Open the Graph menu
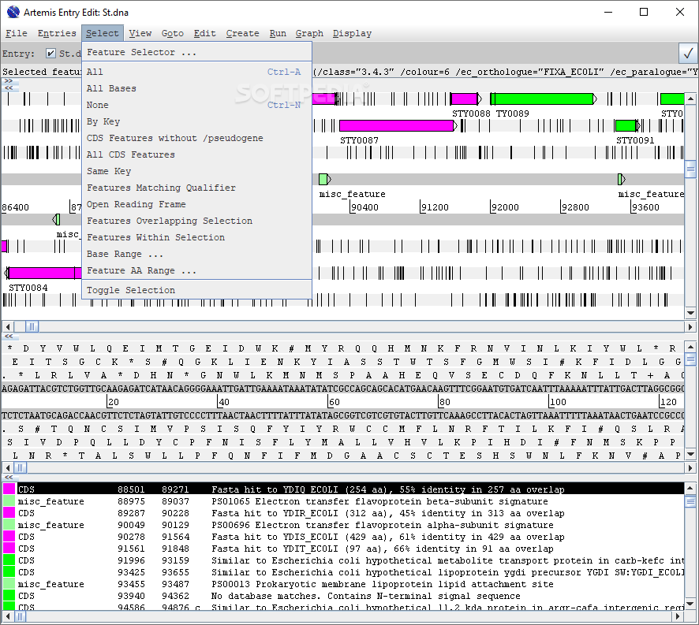The image size is (699, 625). click(x=309, y=33)
